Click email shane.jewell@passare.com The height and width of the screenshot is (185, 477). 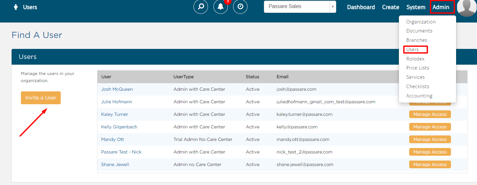(x=305, y=164)
